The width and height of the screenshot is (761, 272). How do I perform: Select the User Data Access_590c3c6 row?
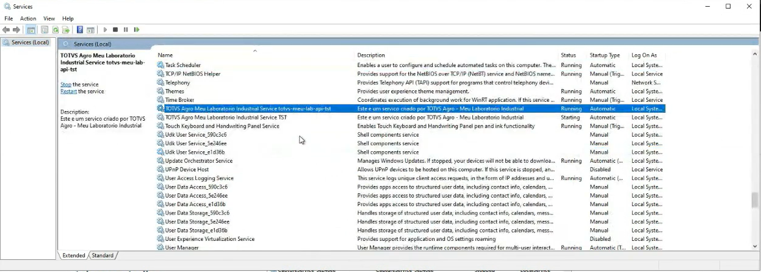(x=411, y=187)
